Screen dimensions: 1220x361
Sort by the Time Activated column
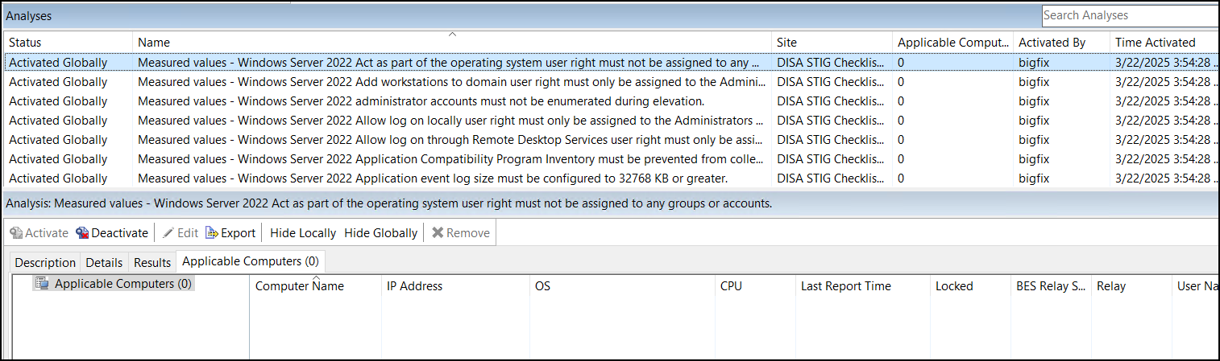(x=1155, y=43)
